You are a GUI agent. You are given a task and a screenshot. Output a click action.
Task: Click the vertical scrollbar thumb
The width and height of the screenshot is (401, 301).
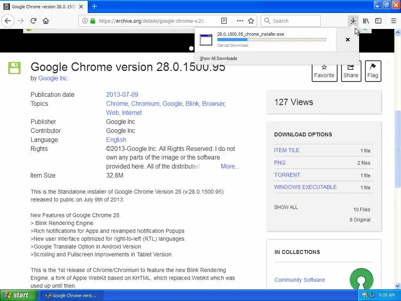tap(398, 149)
